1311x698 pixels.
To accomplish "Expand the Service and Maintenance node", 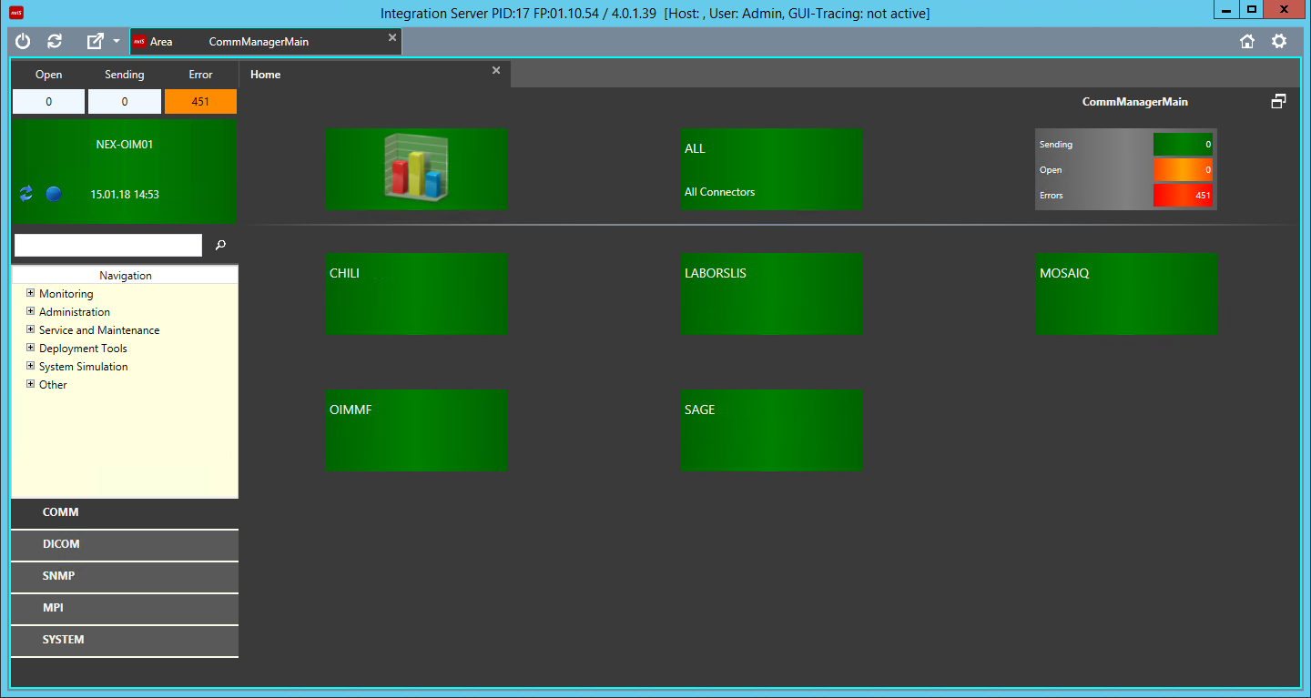I will coord(31,329).
